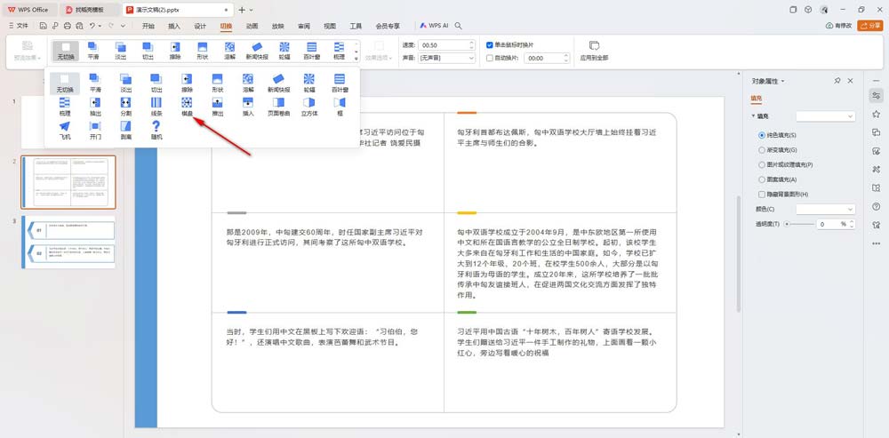Select slide 3 thumbnail
The height and width of the screenshot is (438, 889).
pos(68,242)
